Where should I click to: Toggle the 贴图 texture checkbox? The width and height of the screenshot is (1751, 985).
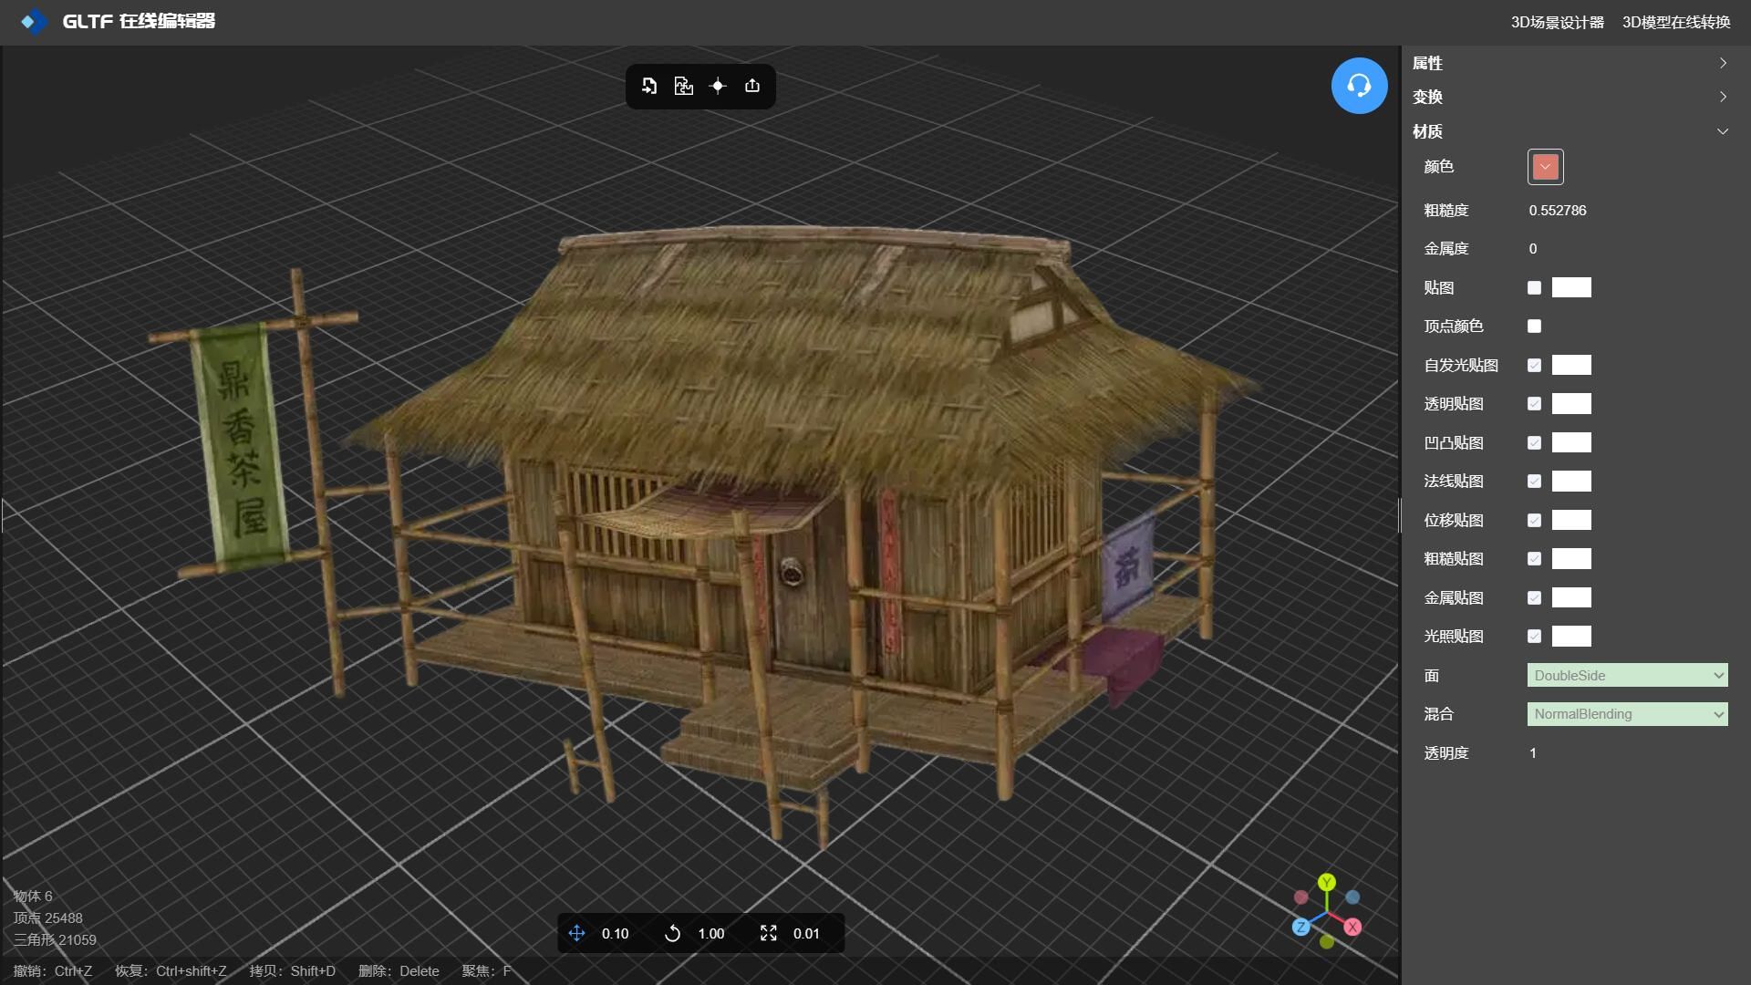tap(1534, 287)
